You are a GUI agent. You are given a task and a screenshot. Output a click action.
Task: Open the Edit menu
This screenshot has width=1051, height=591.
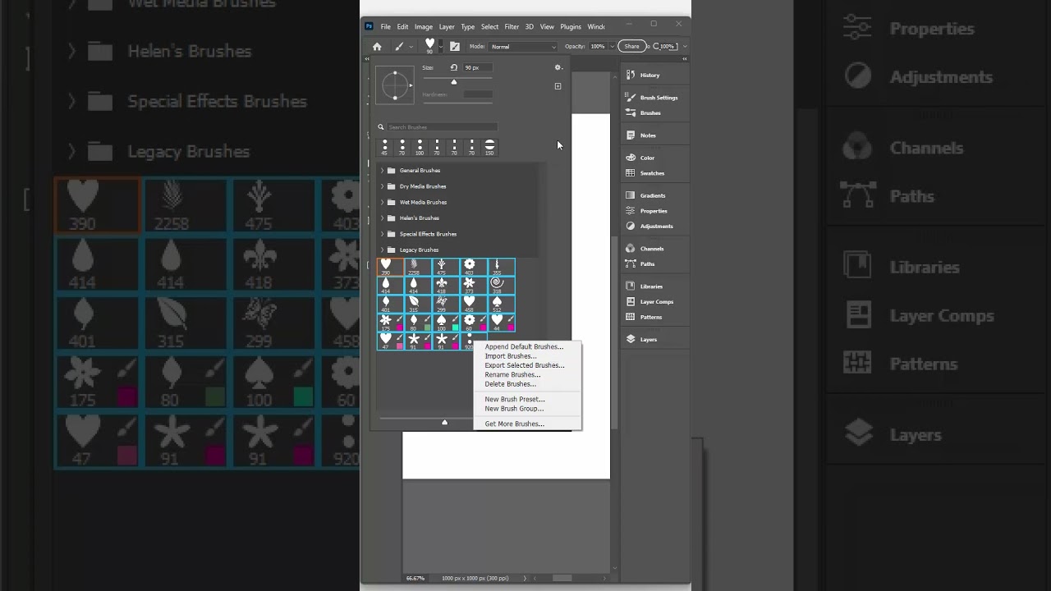[402, 27]
